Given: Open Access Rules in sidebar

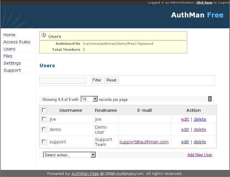Looking at the screenshot, I should pyautogui.click(x=17, y=42).
